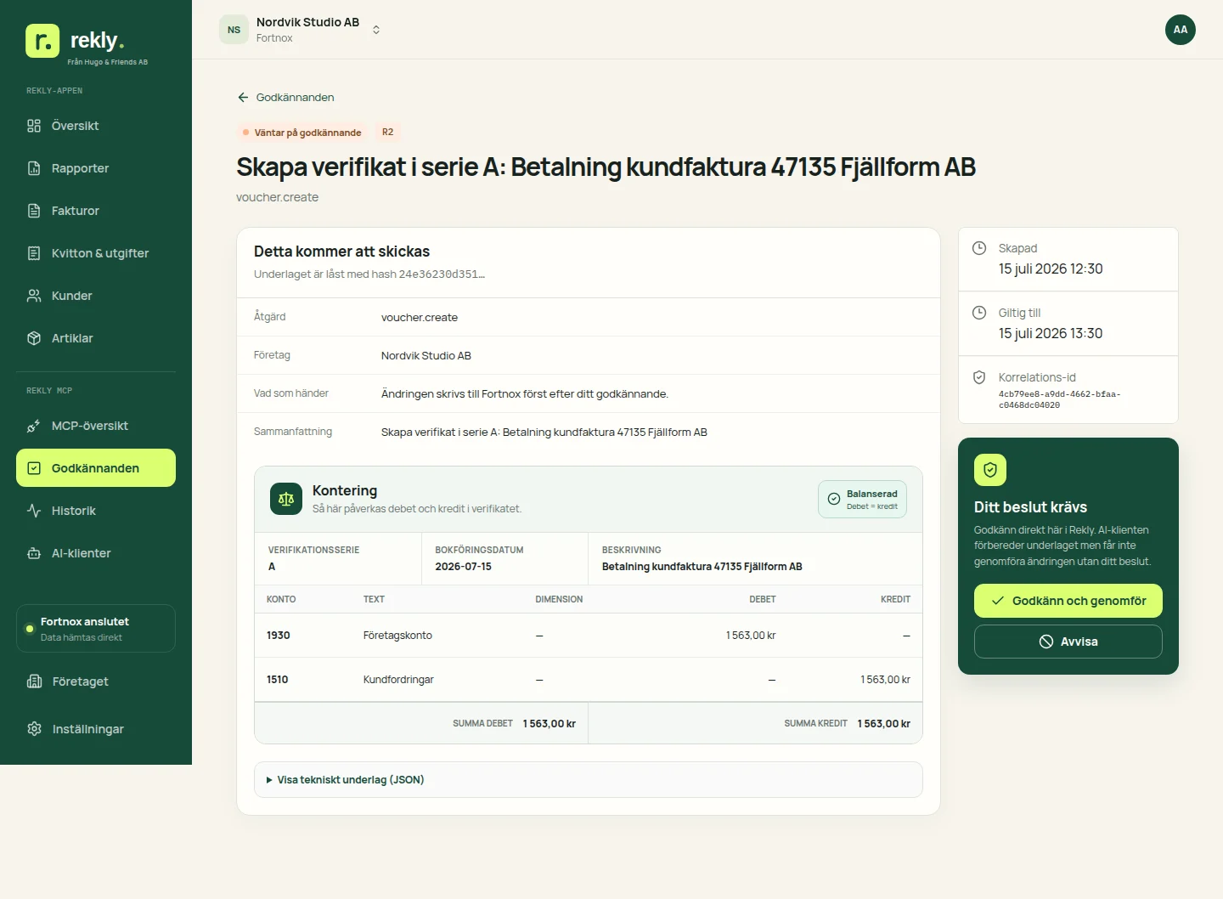Image resolution: width=1223 pixels, height=899 pixels.
Task: Select Kvitton & utgifter in the sidebar
Action: pyautogui.click(x=96, y=253)
